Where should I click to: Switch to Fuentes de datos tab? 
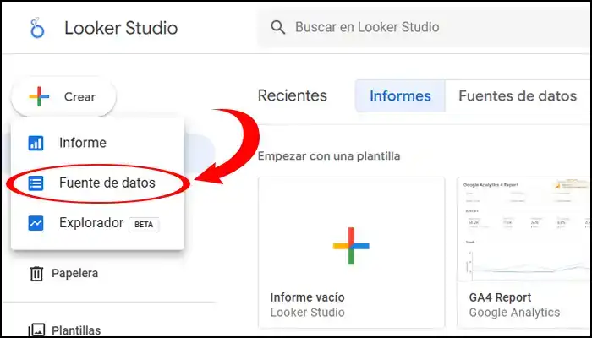click(518, 95)
